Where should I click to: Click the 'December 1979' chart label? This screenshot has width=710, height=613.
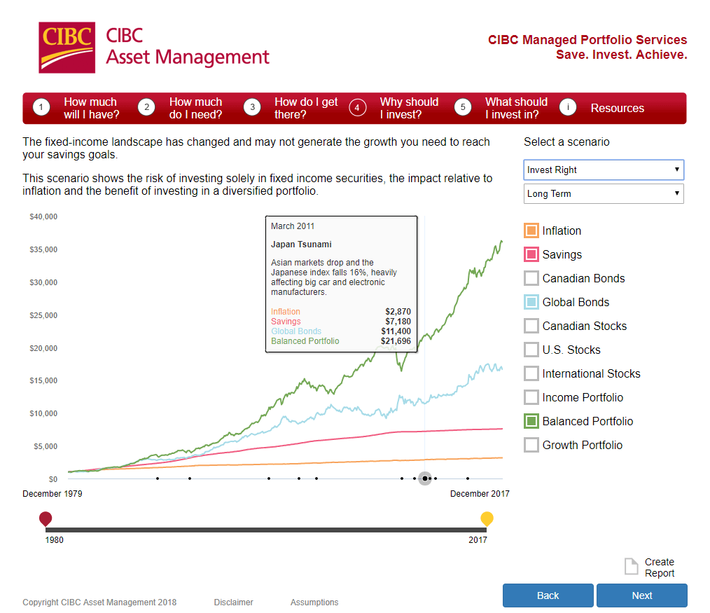53,494
